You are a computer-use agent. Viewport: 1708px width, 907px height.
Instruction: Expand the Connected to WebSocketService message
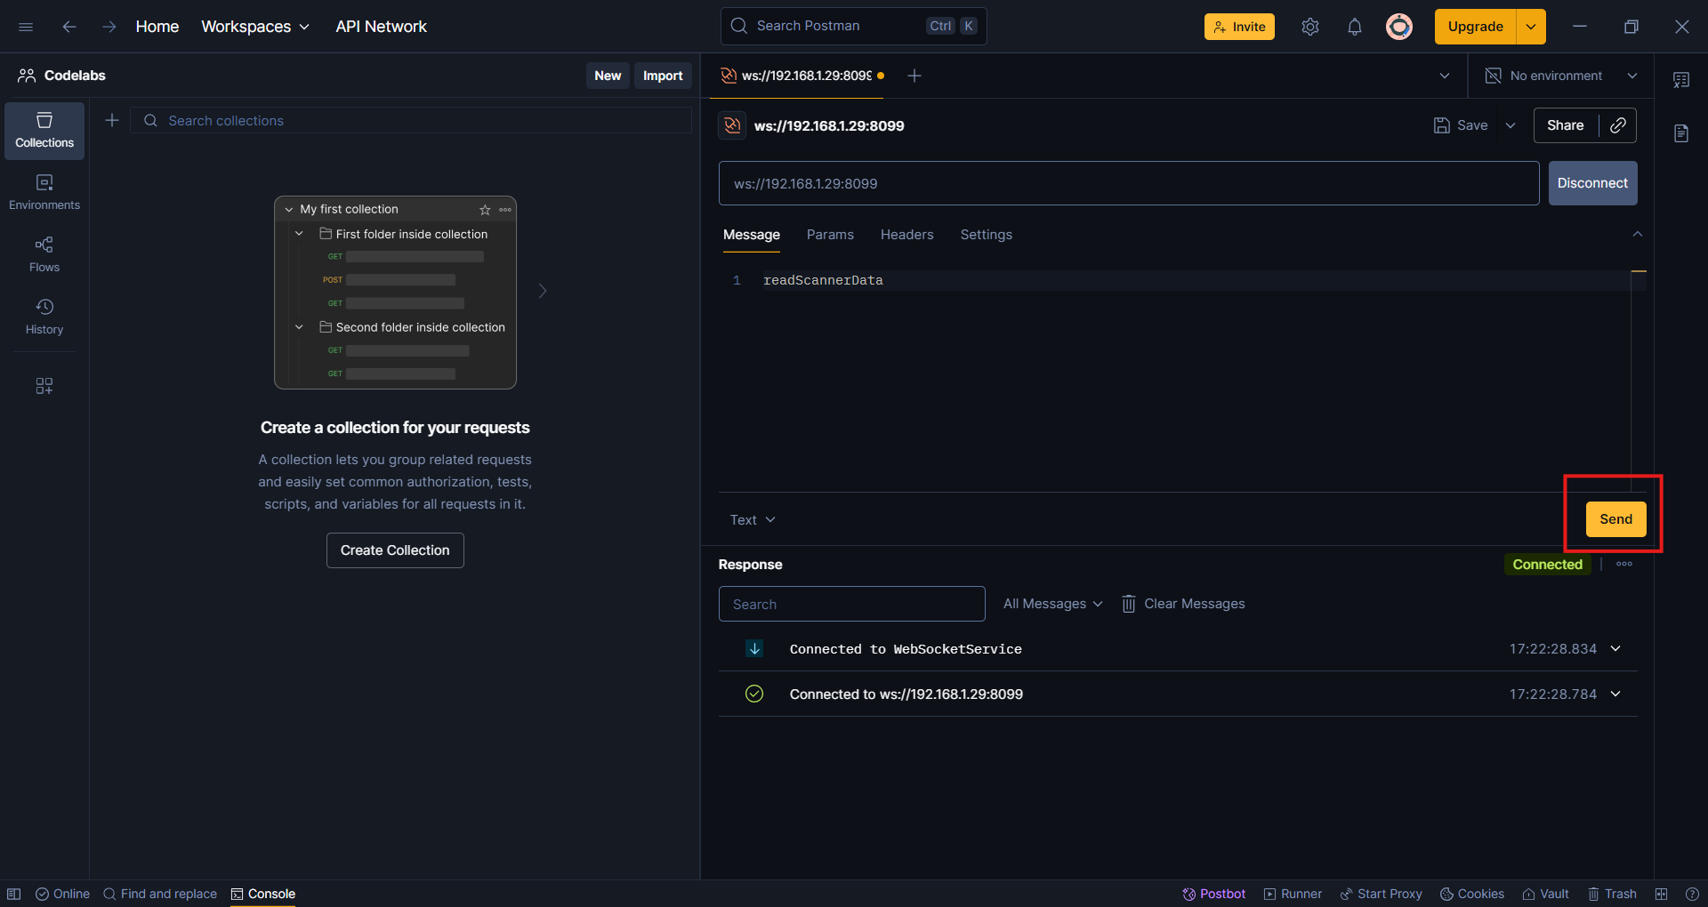(1615, 649)
